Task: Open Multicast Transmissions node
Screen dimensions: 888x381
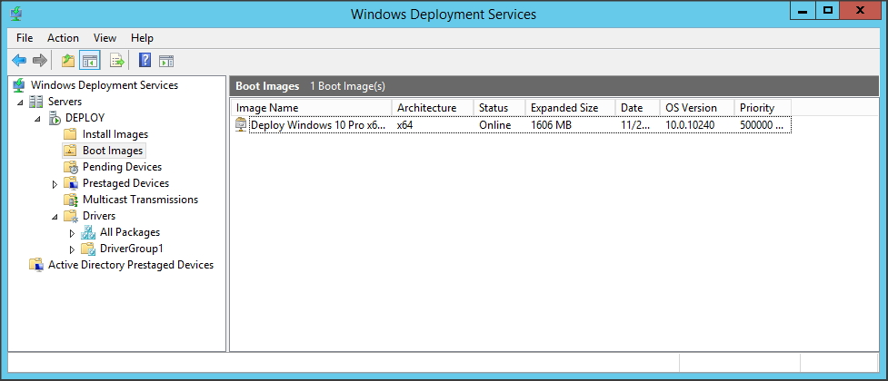Action: (x=139, y=200)
